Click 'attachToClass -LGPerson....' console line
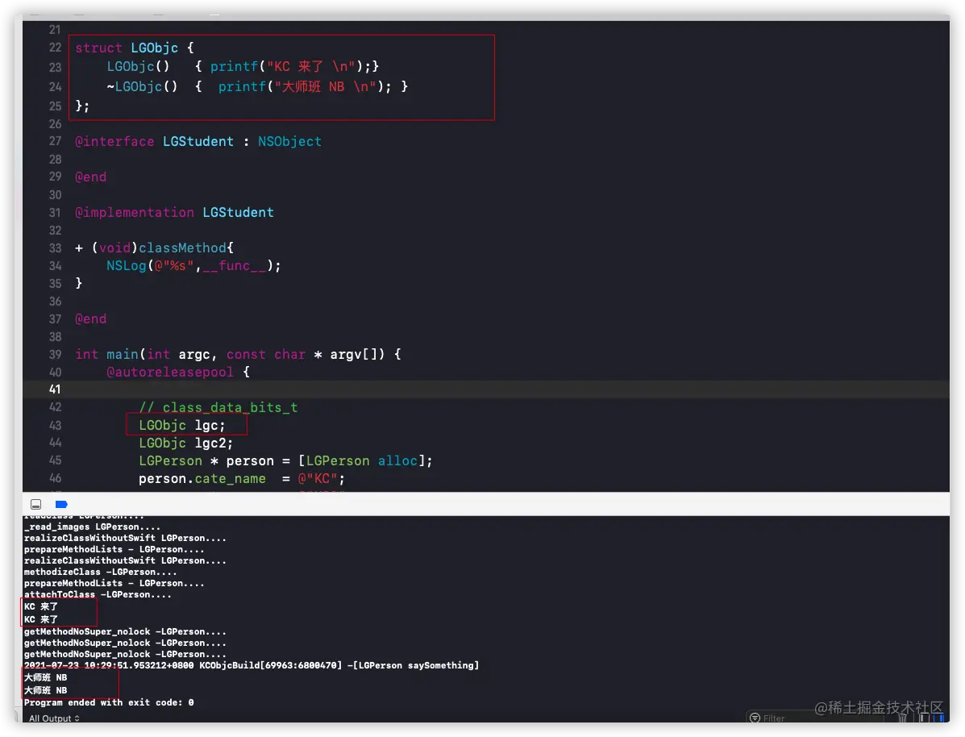Viewport: 965px width, 737px height. tap(98, 595)
